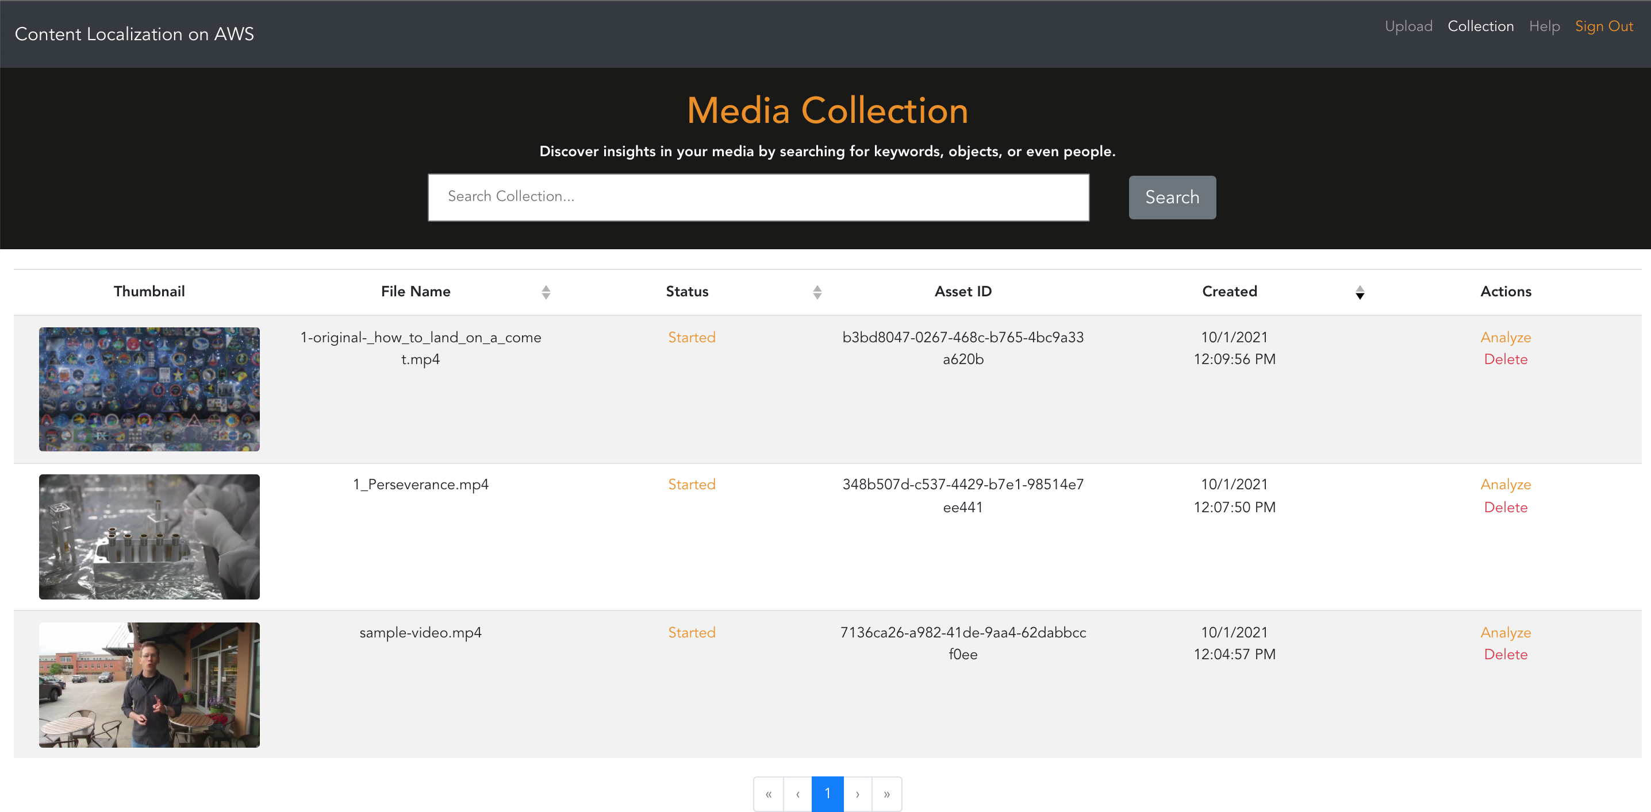The width and height of the screenshot is (1651, 812).
Task: Jump to the last page of results
Action: 887,794
